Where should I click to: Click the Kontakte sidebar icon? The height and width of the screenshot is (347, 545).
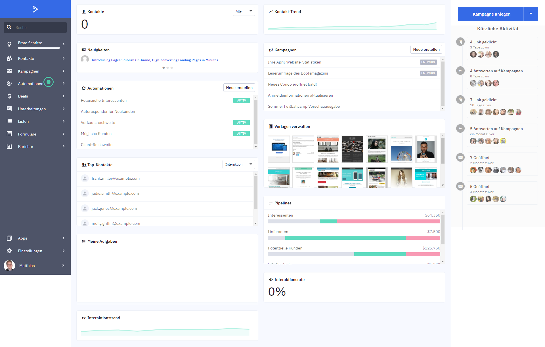tap(10, 58)
